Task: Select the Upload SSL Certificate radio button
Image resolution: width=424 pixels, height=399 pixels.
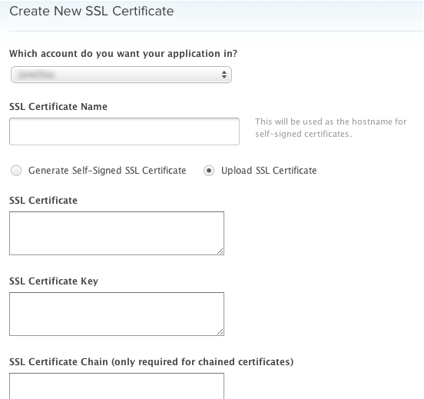Action: click(x=209, y=171)
